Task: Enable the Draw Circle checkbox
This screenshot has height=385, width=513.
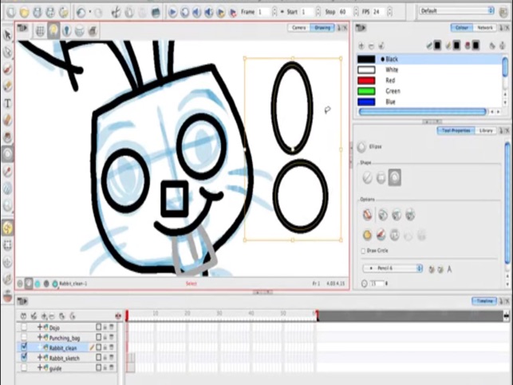Action: (363, 251)
